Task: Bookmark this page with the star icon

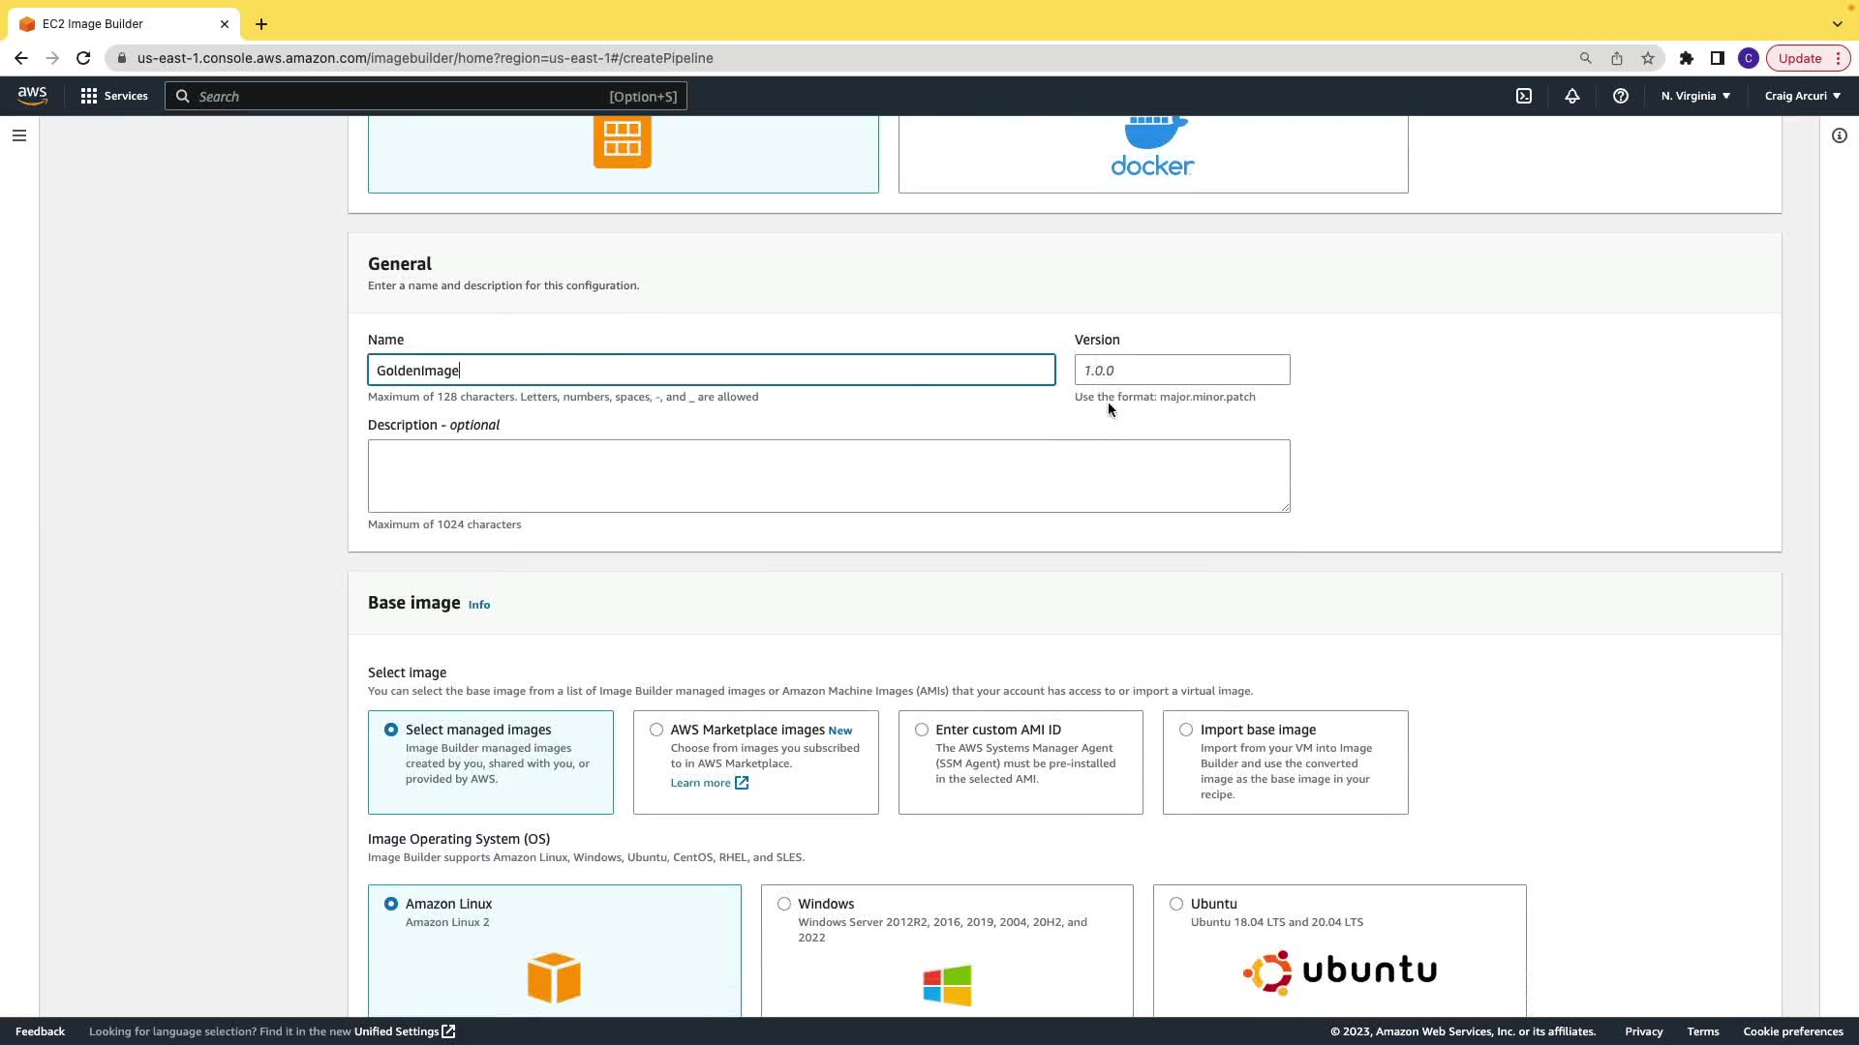Action: (x=1647, y=58)
